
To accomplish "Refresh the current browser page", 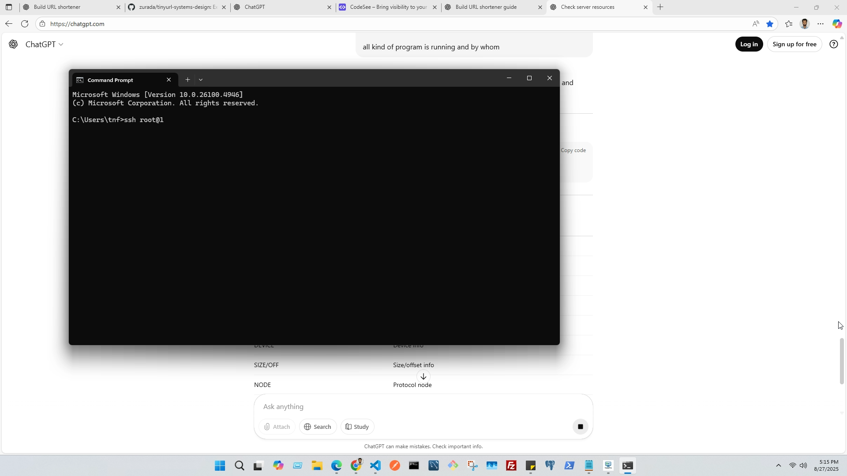I will (25, 24).
